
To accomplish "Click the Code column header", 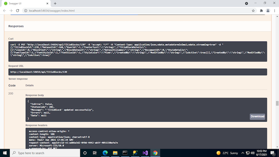I will [x=12, y=85].
